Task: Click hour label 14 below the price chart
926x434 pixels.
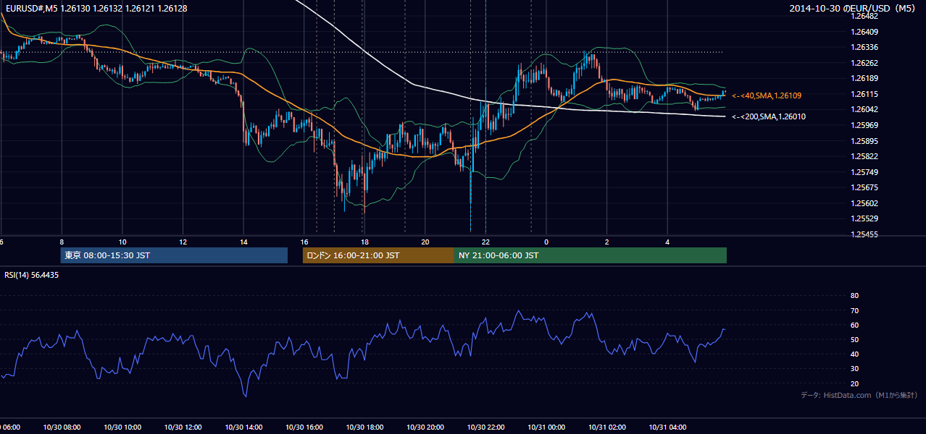Action: 244,242
